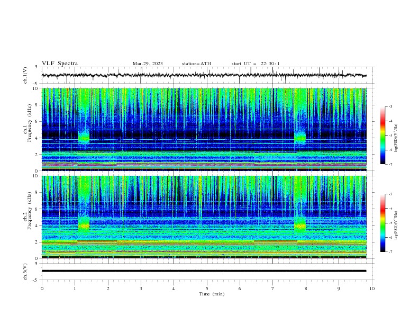Click the "ch.3(V)" axis label
Viewport: 419px width, 324px height.
coord(25,272)
